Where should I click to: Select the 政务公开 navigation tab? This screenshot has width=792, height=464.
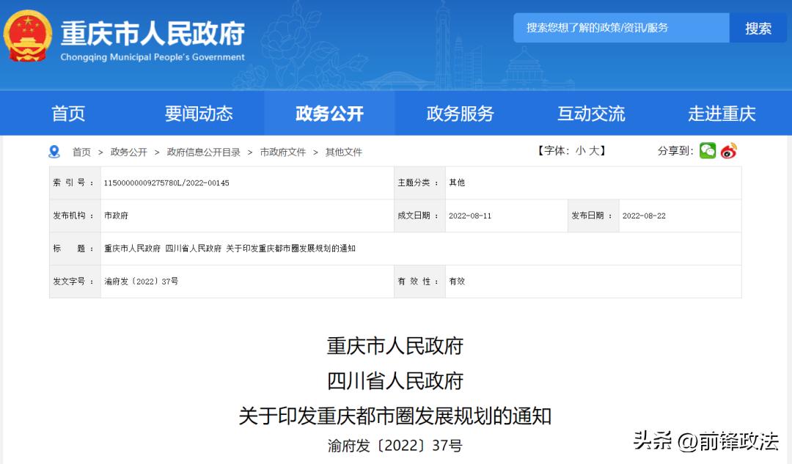pos(329,114)
